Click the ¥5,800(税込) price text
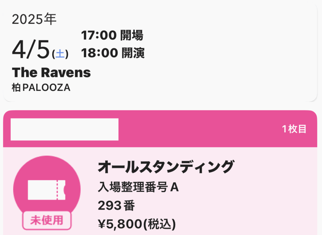Image resolution: width=322 pixels, height=235 pixels. (x=137, y=224)
